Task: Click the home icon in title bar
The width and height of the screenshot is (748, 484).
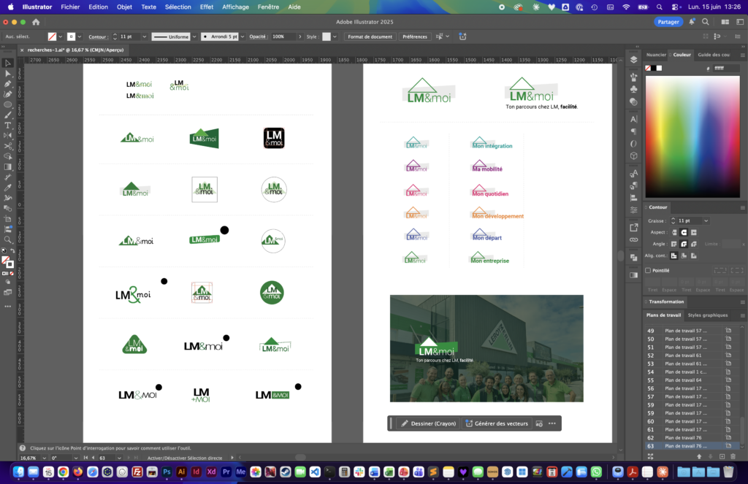Action: coord(36,22)
